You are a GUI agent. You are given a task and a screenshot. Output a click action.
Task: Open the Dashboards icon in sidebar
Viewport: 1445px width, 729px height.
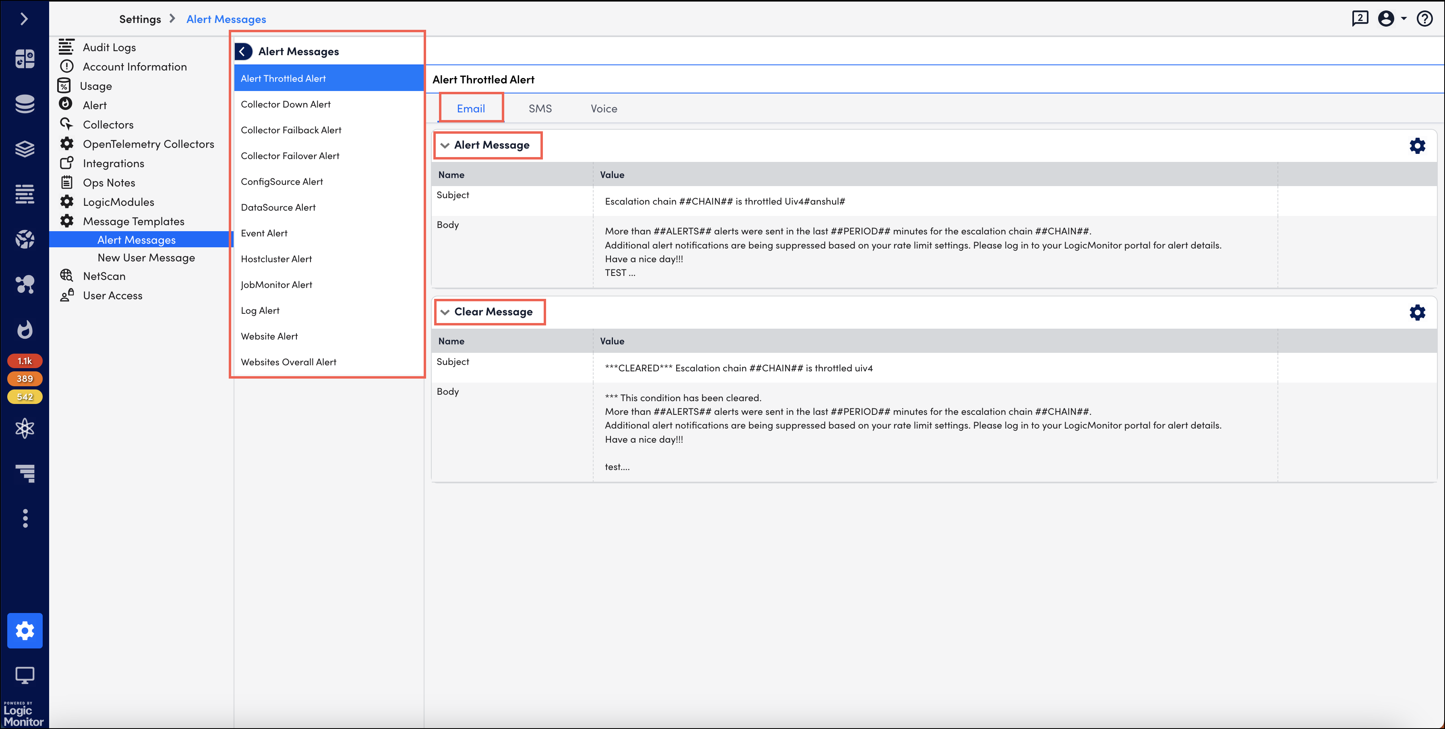click(25, 58)
